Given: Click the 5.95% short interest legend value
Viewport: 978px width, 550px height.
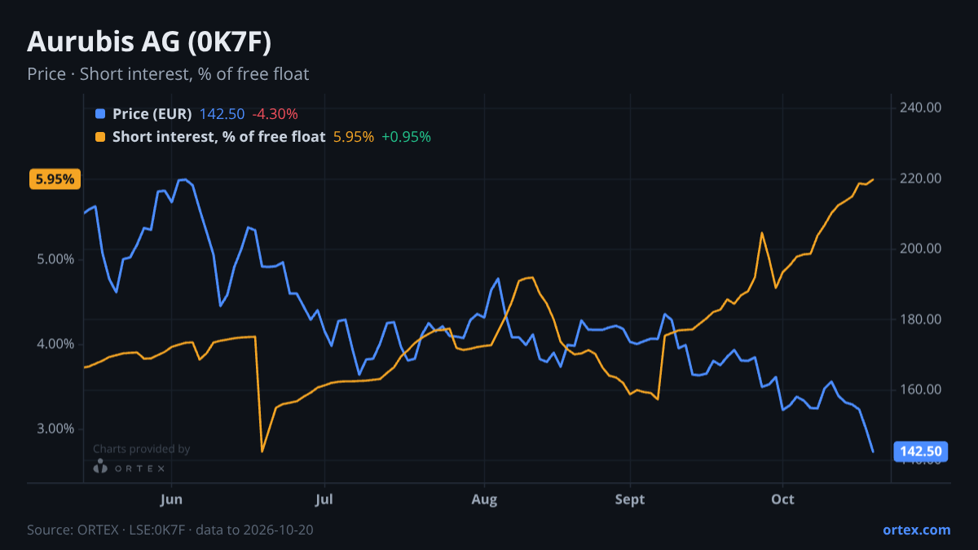Looking at the screenshot, I should click(x=354, y=137).
